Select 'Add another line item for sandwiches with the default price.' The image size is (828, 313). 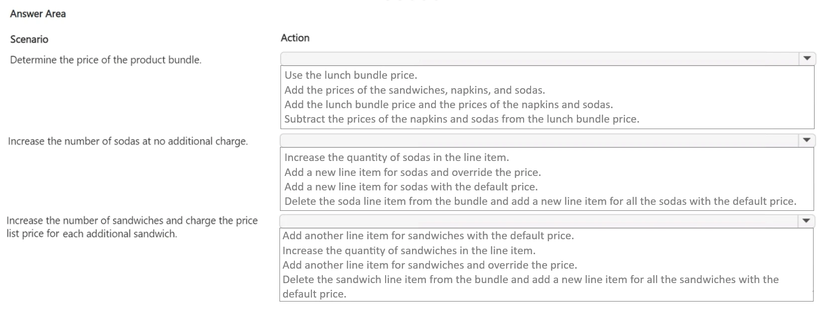click(x=428, y=236)
